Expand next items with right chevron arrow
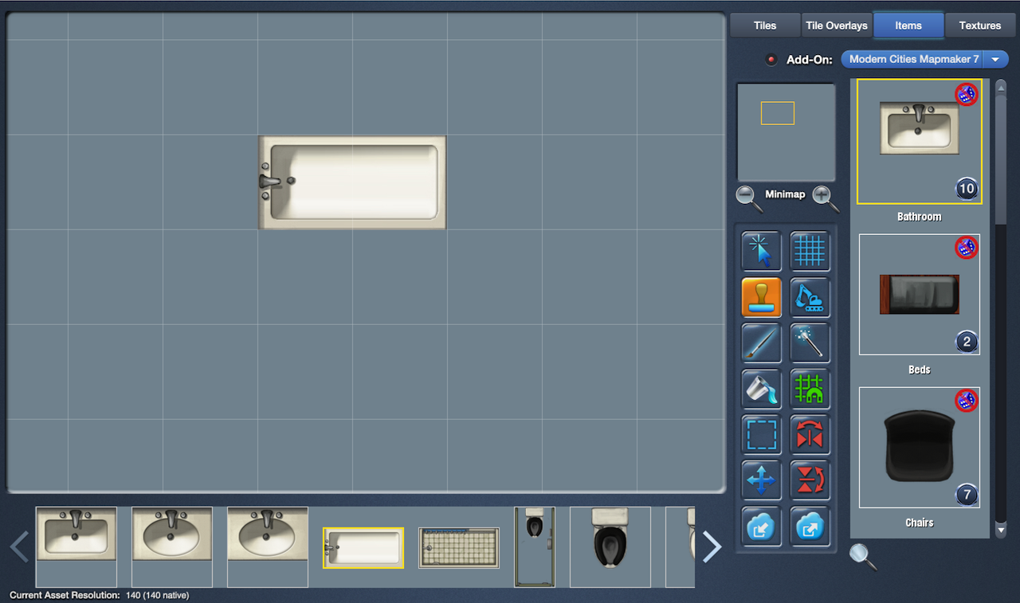This screenshot has height=603, width=1020. (x=712, y=547)
